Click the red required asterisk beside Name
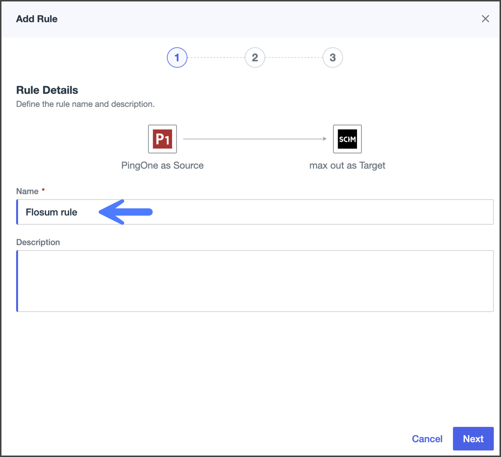 tap(43, 191)
